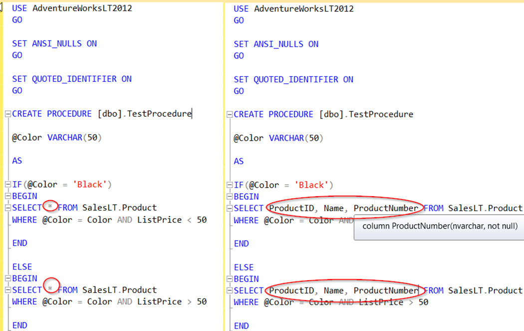
Task: Click 'CREATE PROCEDURE' keywords in the right editor
Action: tap(273, 114)
